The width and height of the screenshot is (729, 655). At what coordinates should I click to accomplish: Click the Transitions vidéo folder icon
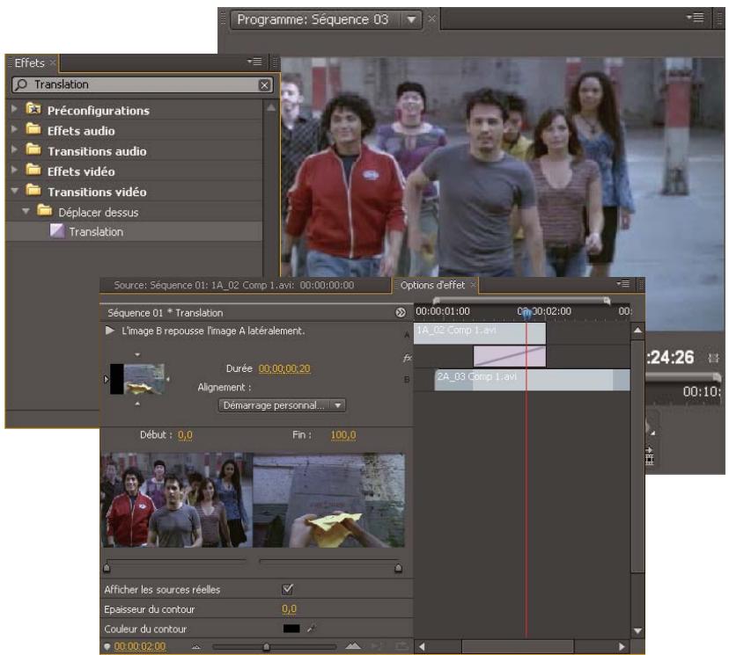coord(33,190)
